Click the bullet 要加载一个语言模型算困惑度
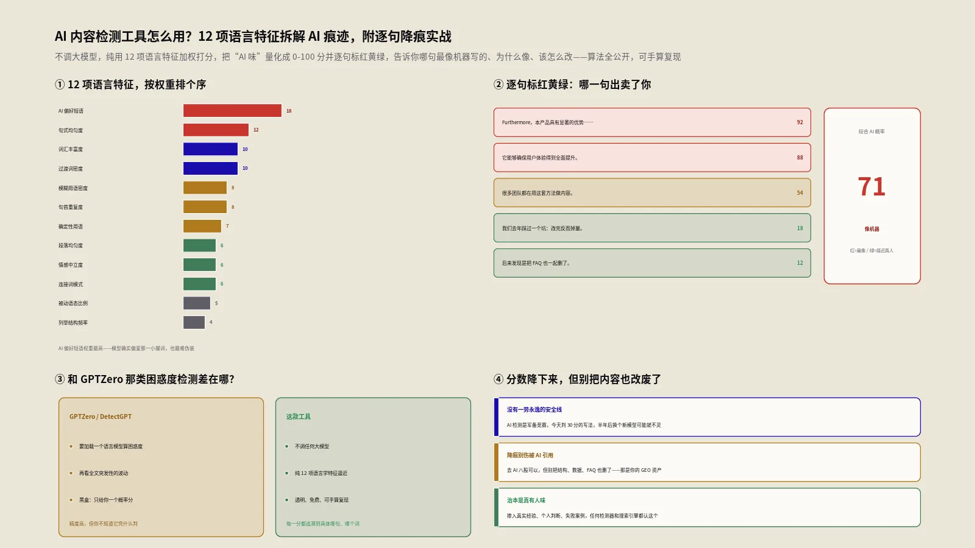 pos(111,446)
